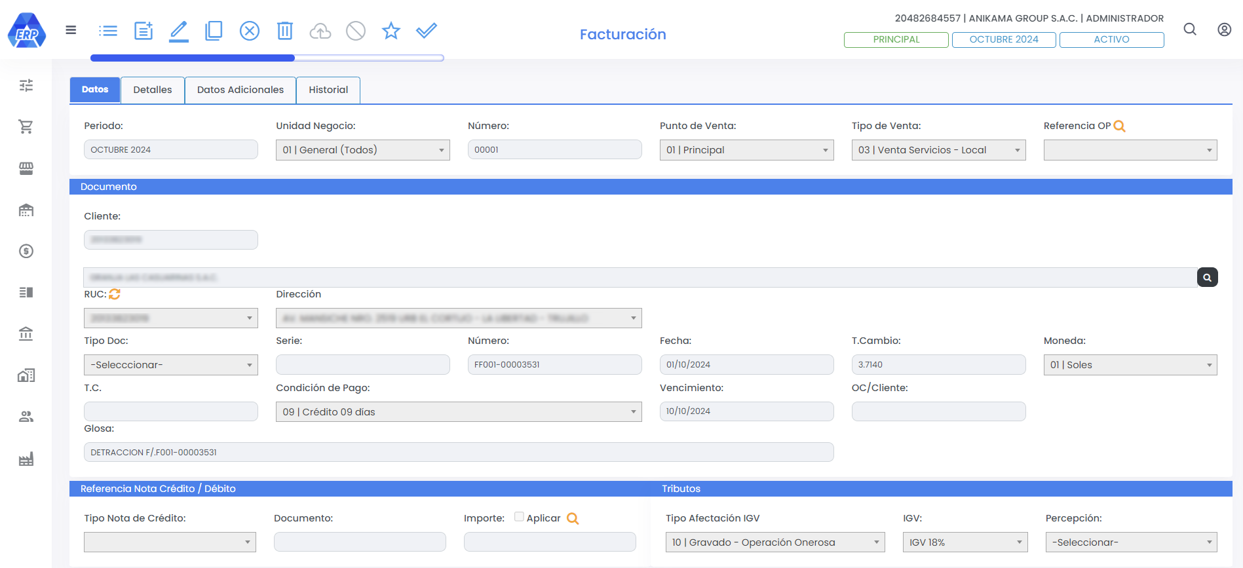1243x568 pixels.
Task: Toggle the hamburger menu
Action: tap(71, 30)
